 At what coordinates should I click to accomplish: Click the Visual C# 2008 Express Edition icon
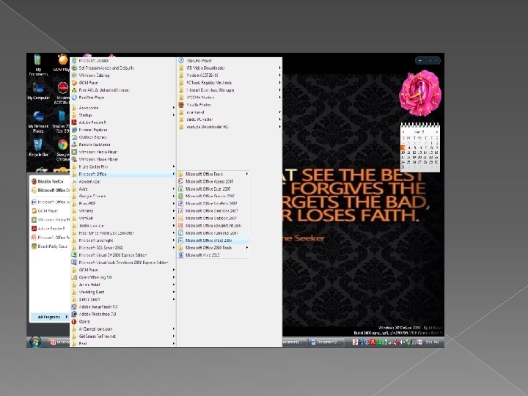(74, 255)
